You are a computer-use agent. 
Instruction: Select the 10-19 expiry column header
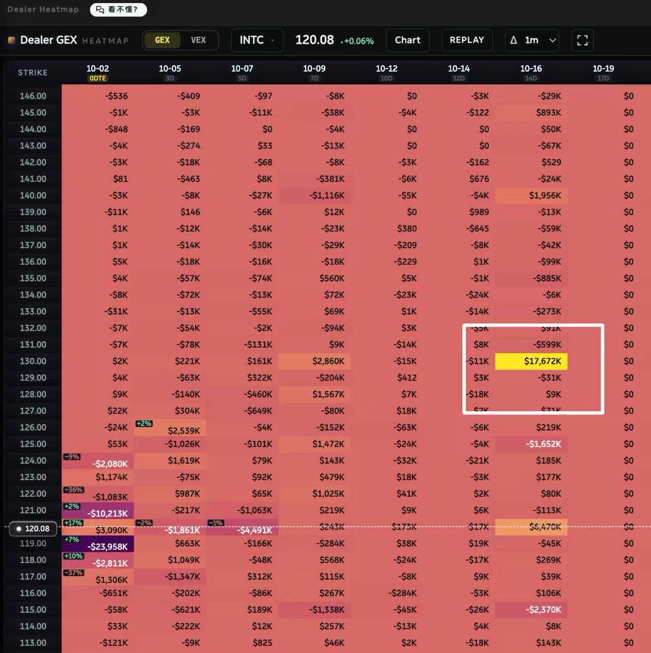click(x=603, y=72)
